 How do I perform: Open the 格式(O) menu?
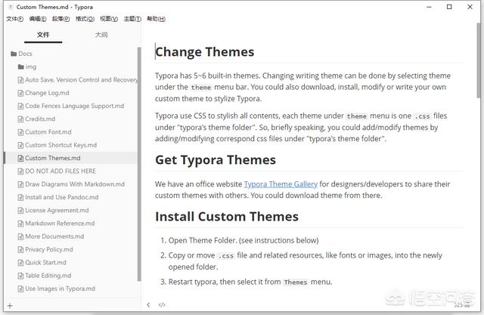pyautogui.click(x=85, y=19)
